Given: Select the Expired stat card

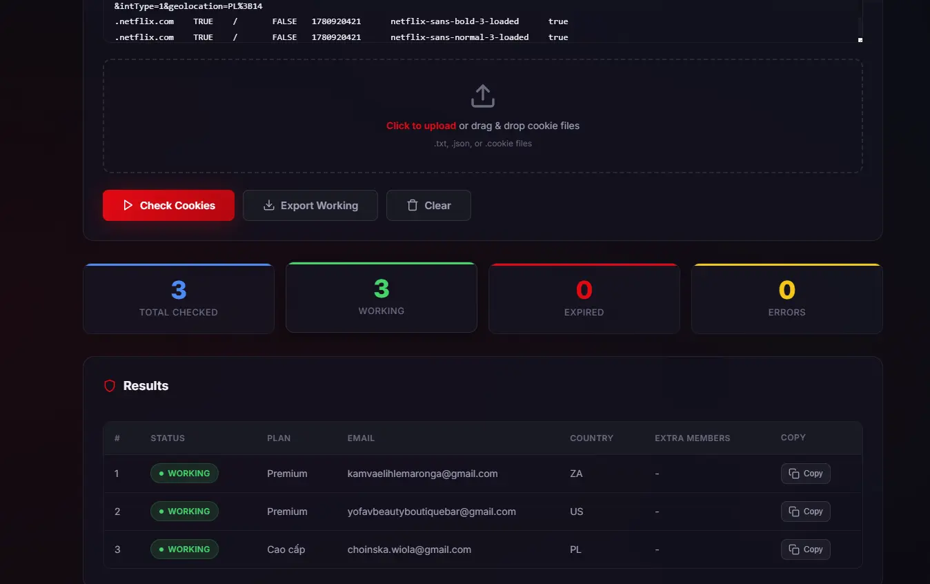Looking at the screenshot, I should pos(584,299).
